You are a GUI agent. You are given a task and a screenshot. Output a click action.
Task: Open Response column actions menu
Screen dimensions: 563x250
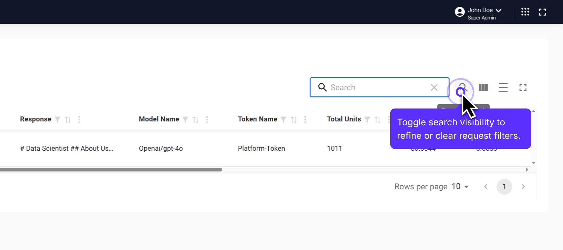pyautogui.click(x=79, y=119)
